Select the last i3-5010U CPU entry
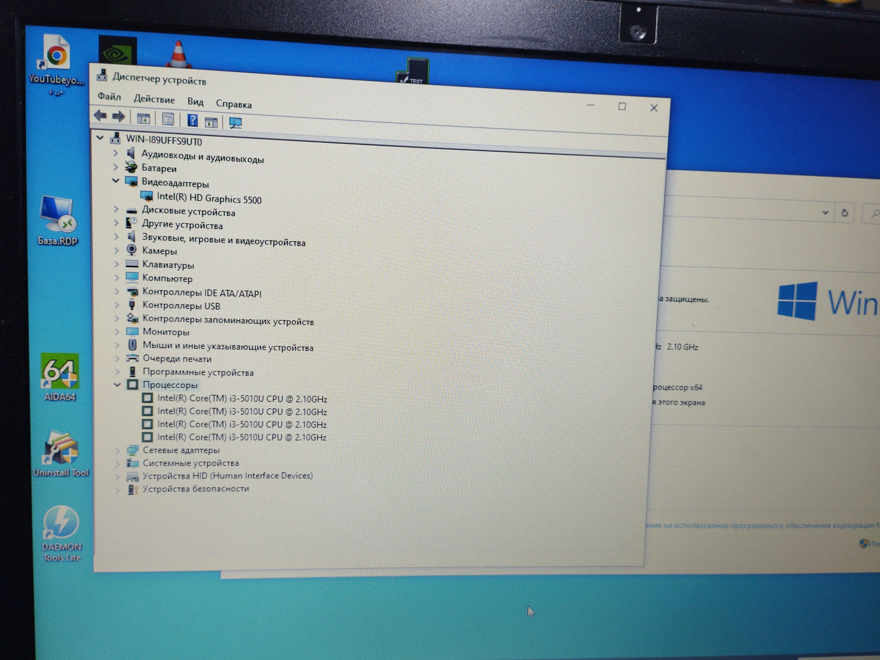880x660 pixels. [242, 437]
